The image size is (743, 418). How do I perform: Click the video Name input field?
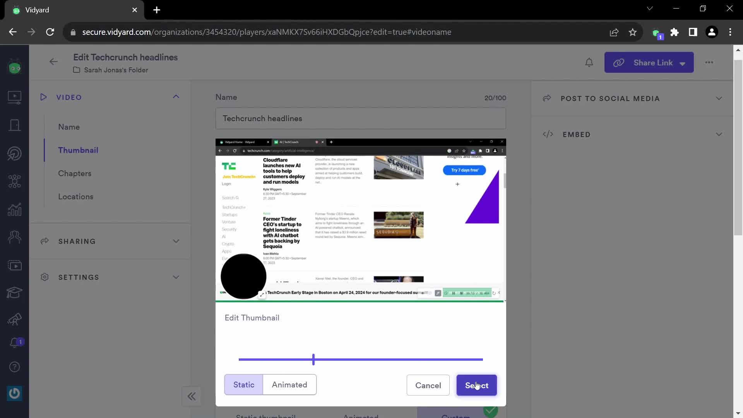click(361, 118)
